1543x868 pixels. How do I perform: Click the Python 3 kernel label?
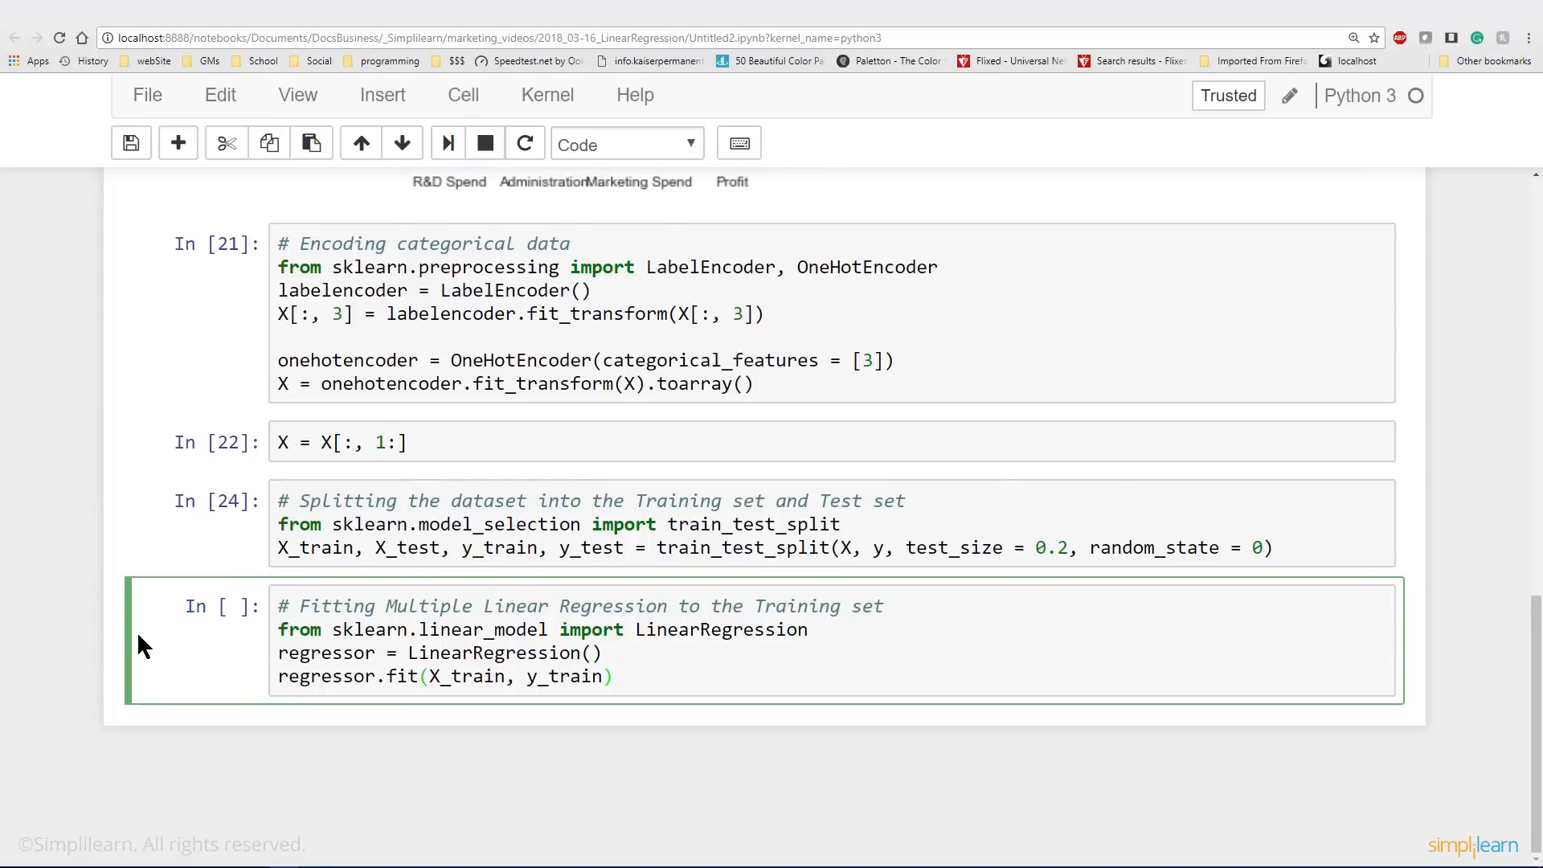[x=1360, y=96]
